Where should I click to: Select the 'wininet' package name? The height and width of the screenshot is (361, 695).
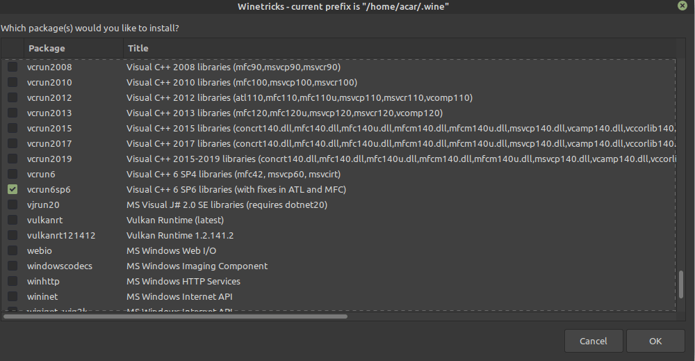[x=42, y=297]
